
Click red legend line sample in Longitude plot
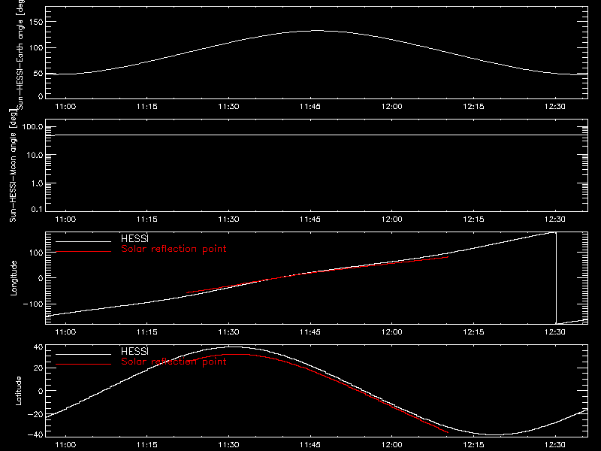83,252
